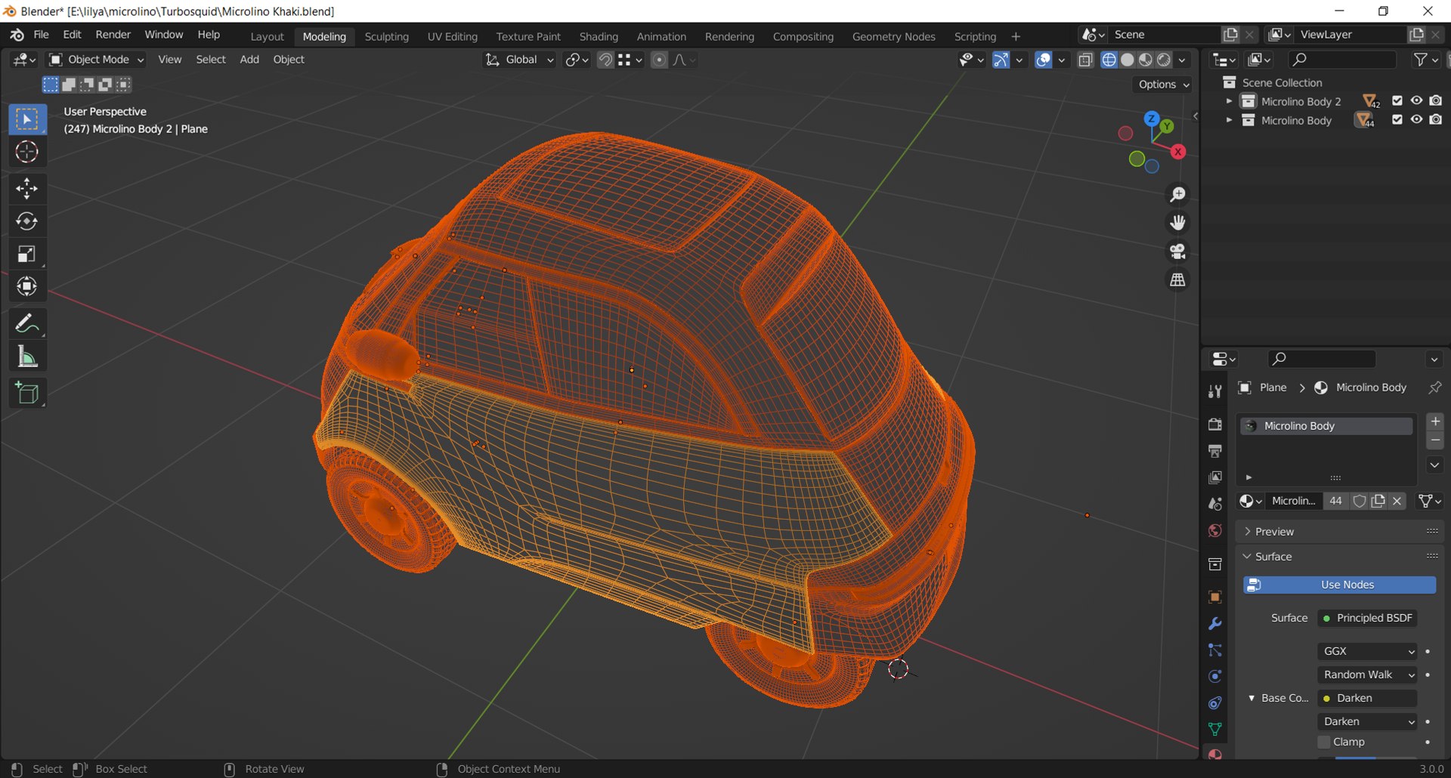Select the Move tool in the toolbar
The width and height of the screenshot is (1451, 778).
(x=26, y=188)
